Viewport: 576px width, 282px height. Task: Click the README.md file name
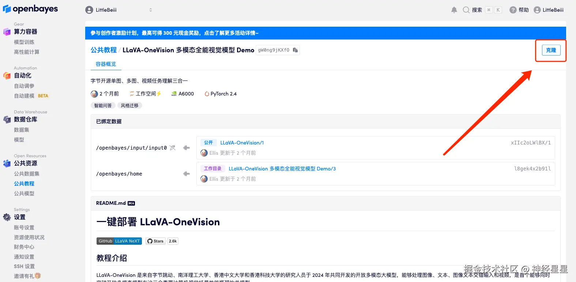111,203
